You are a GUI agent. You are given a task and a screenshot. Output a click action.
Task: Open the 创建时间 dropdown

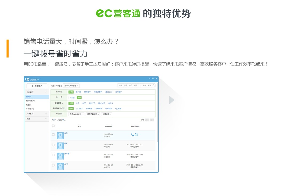107,114
